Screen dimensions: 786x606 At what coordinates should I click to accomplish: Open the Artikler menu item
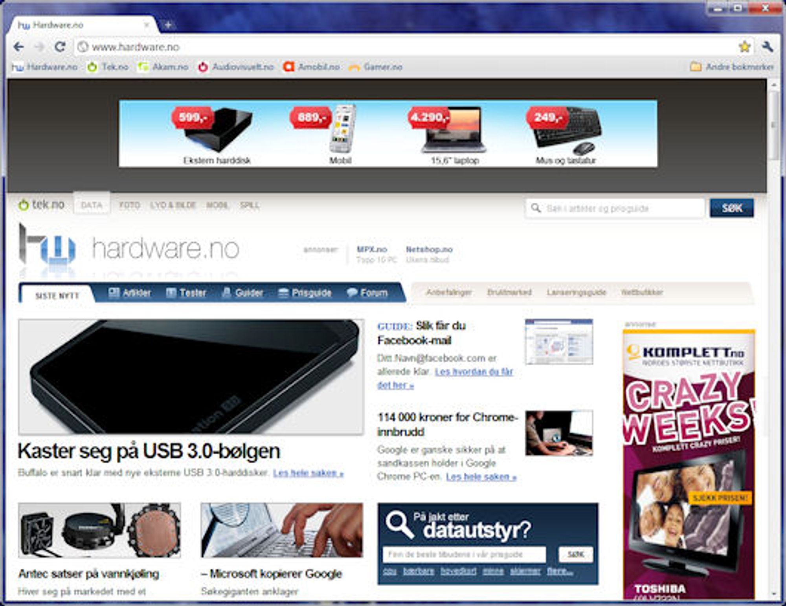[x=130, y=293]
